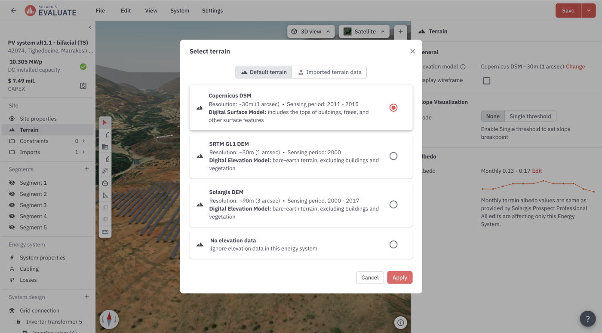
Task: Select the slope lines tool
Action: tap(105, 196)
